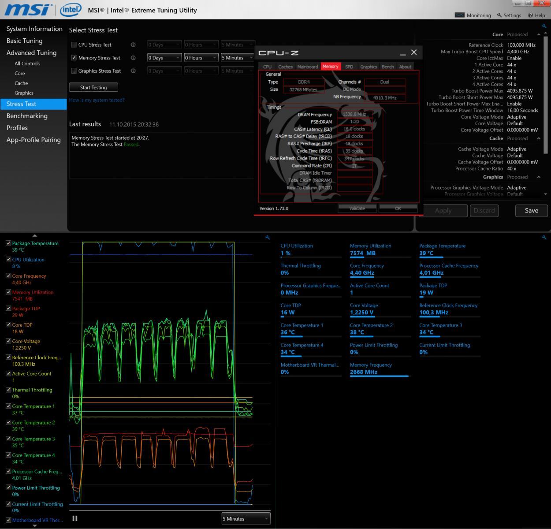
Task: Click the Package Temperature 39 °C bar
Action: tap(450, 257)
